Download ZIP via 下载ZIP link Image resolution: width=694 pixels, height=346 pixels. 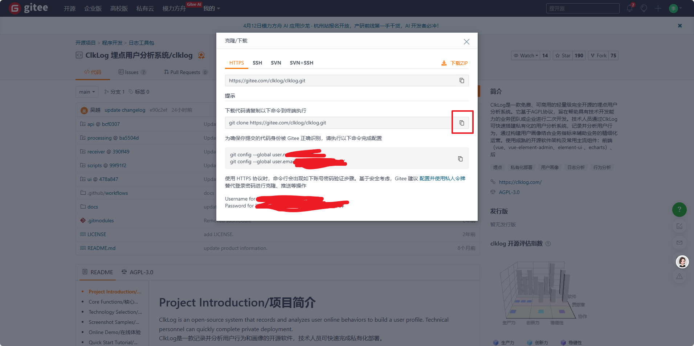[x=454, y=63]
